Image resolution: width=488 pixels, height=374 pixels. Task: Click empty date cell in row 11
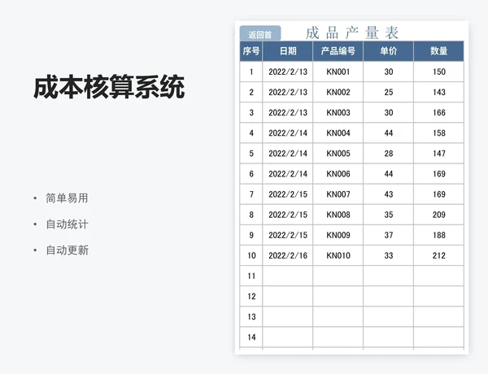click(x=288, y=276)
